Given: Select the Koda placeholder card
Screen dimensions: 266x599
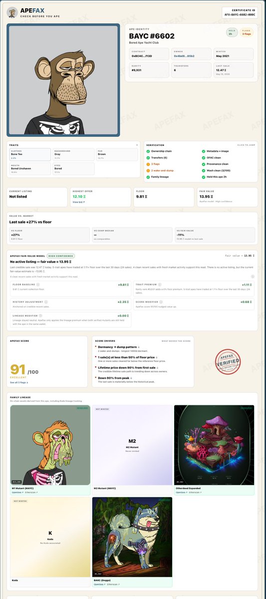Looking at the screenshot, I should (x=49, y=537).
